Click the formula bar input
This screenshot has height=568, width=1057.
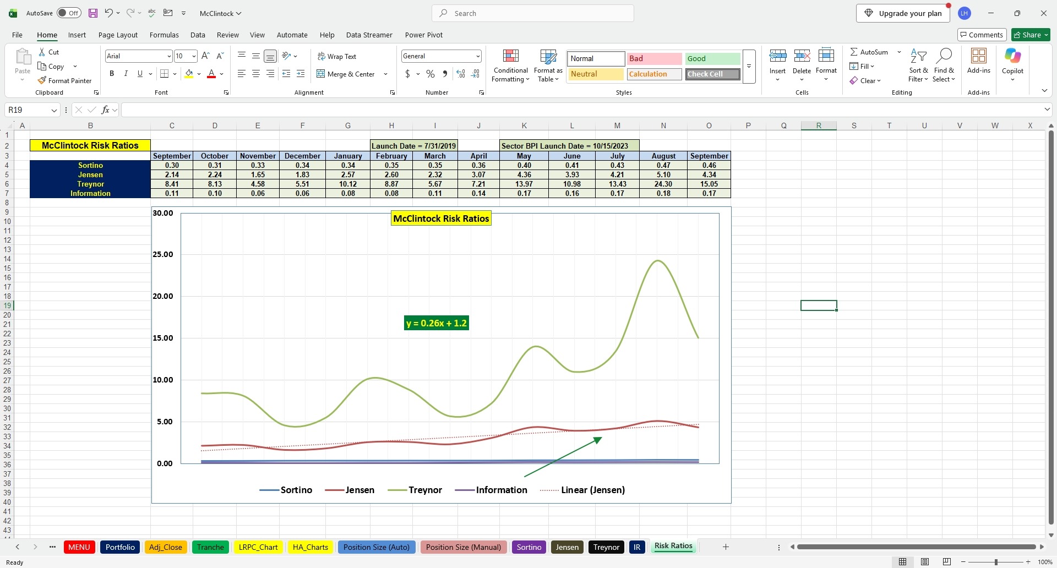[x=581, y=110]
